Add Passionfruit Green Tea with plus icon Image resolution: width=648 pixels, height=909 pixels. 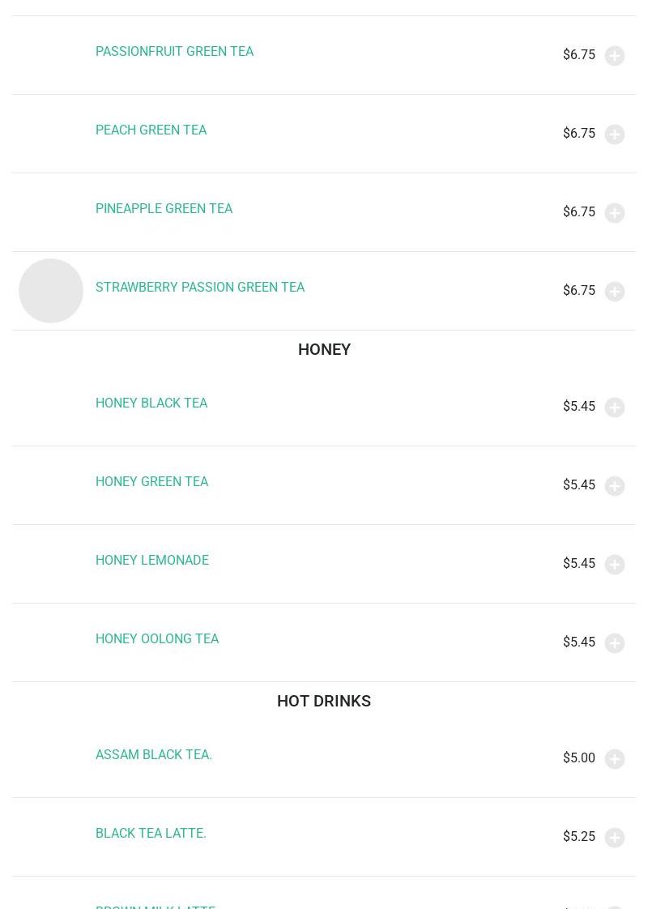[614, 56]
